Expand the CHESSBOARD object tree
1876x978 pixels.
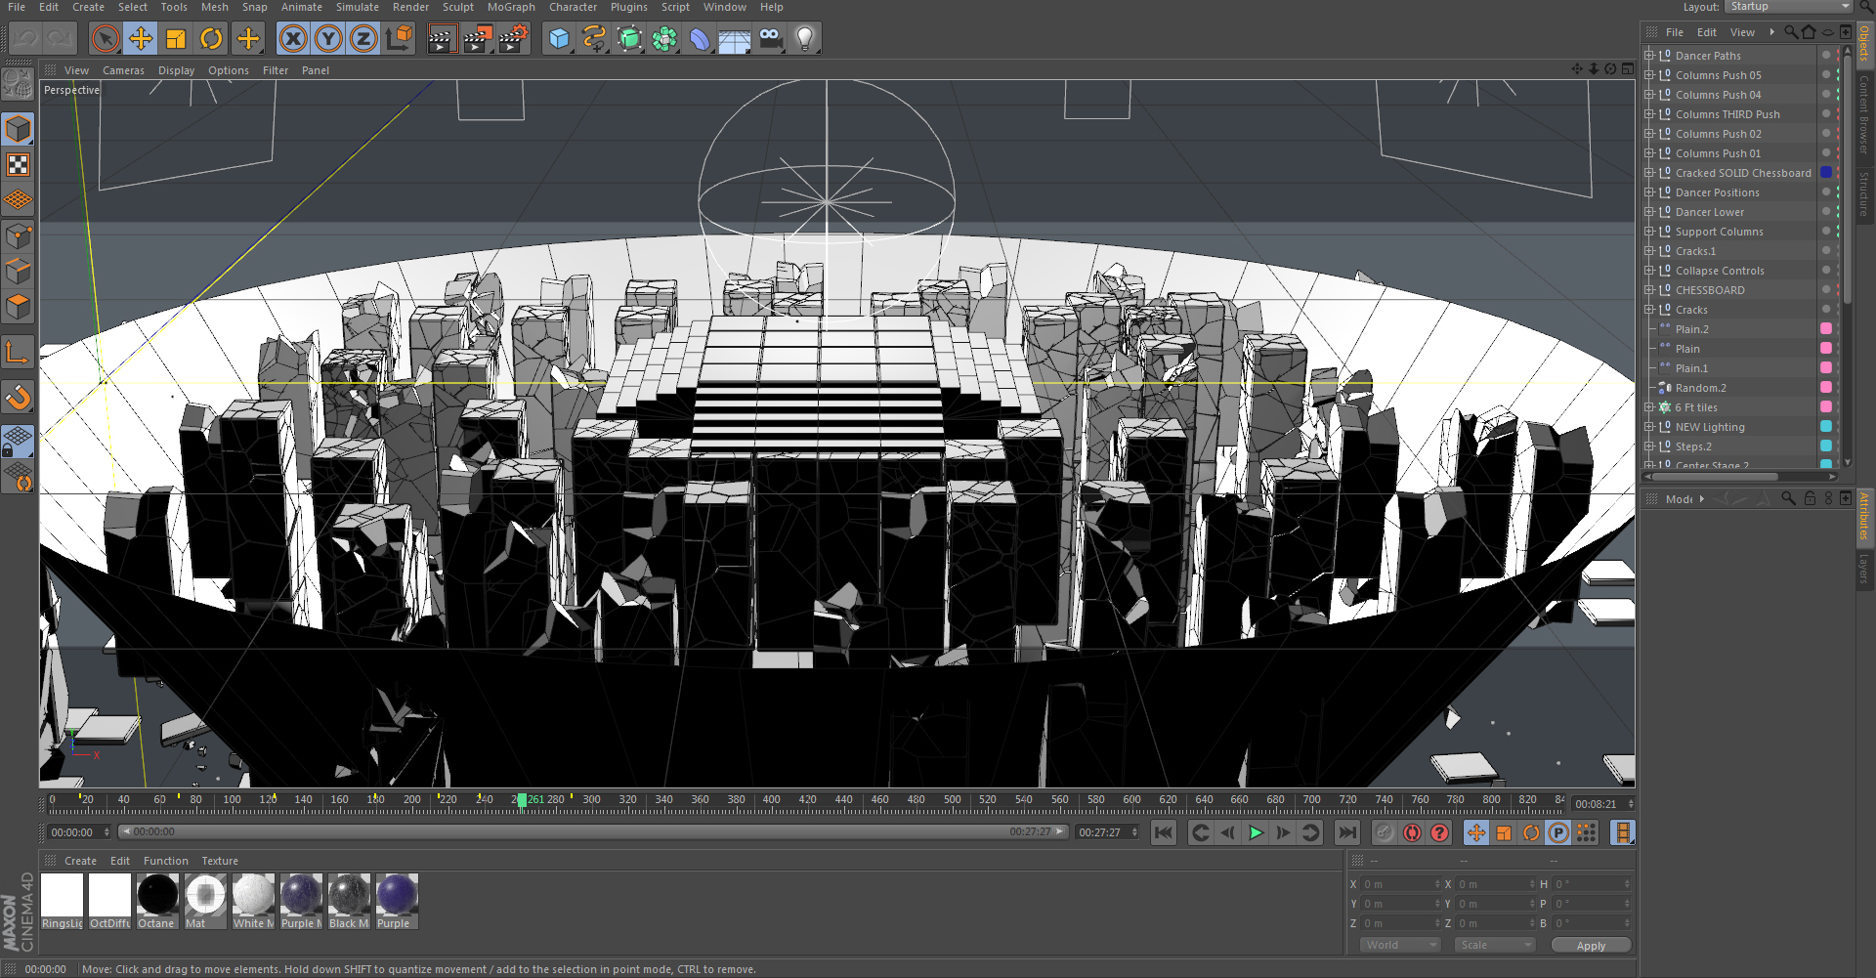(1649, 290)
